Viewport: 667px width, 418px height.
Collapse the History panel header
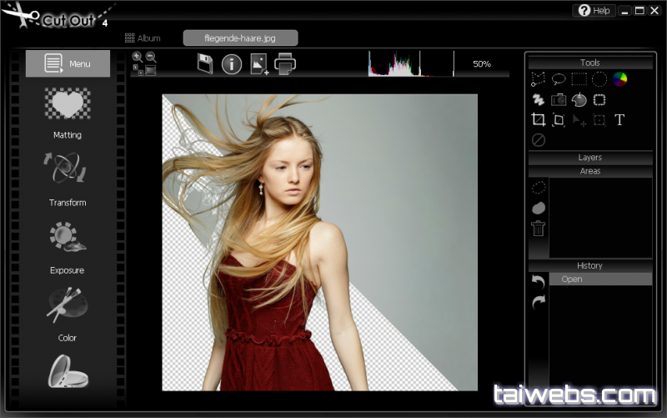(x=589, y=265)
